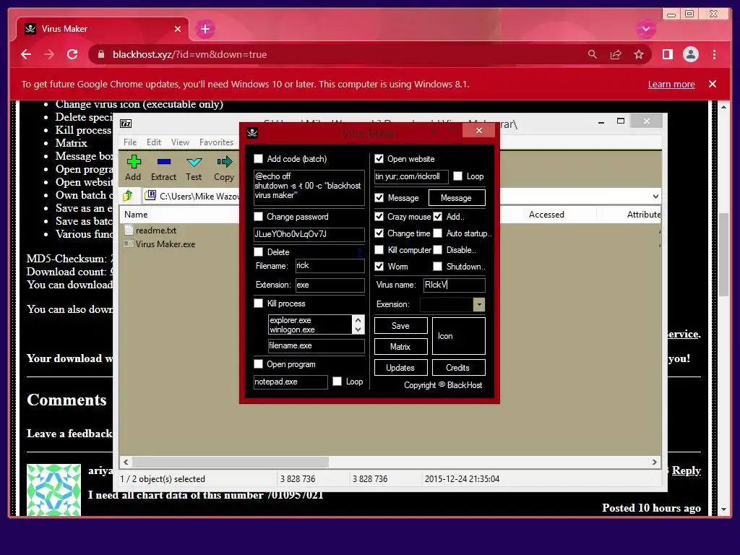Screen dimensions: 740x555
Task: Click the up-folder icon in 7-Zip address bar
Action: click(x=128, y=195)
